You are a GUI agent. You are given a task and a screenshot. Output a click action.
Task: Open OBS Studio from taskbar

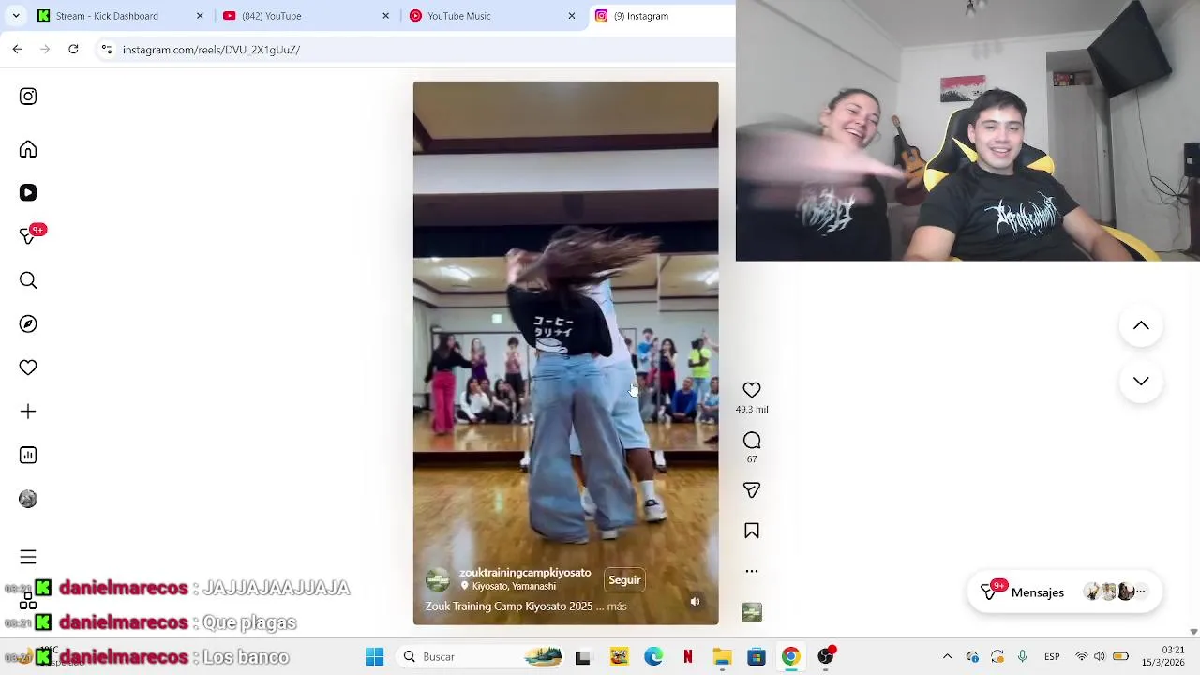[x=826, y=657]
